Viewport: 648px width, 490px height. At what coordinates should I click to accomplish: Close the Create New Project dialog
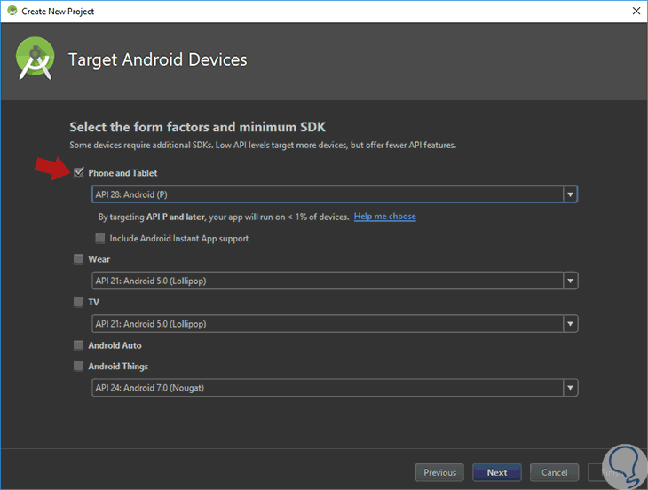[x=634, y=12]
